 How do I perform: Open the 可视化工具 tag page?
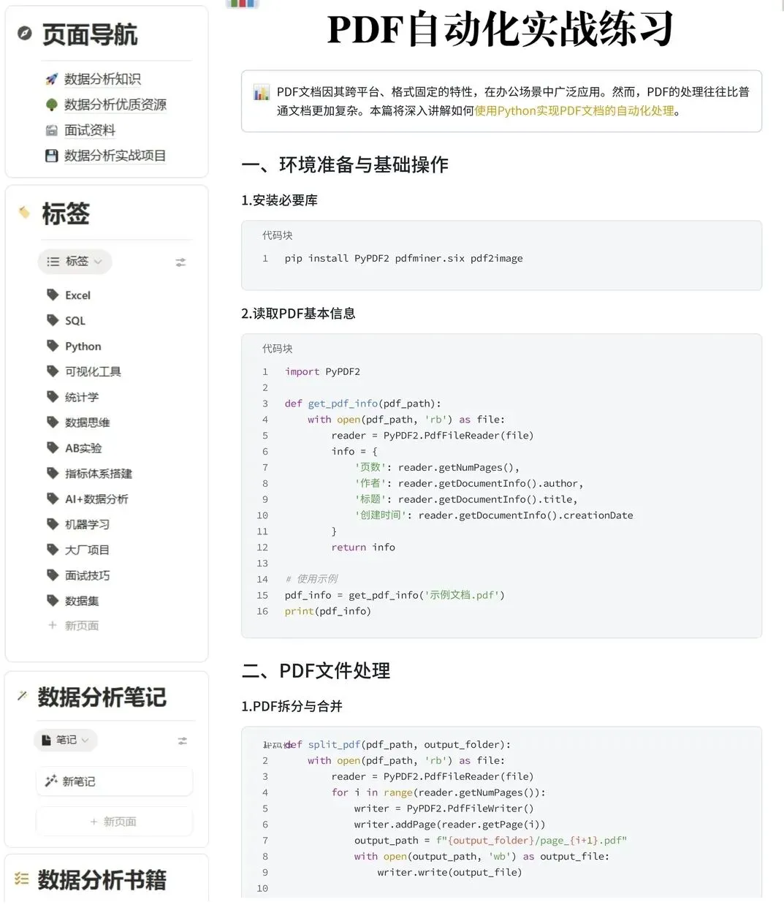click(93, 371)
